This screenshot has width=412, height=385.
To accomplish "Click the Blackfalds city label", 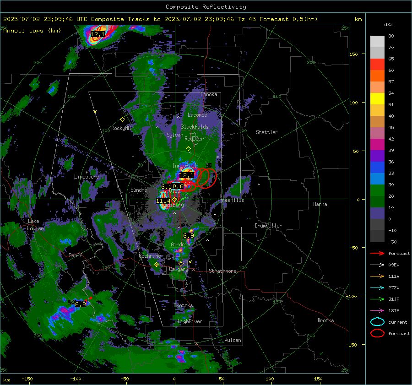I will click(195, 127).
